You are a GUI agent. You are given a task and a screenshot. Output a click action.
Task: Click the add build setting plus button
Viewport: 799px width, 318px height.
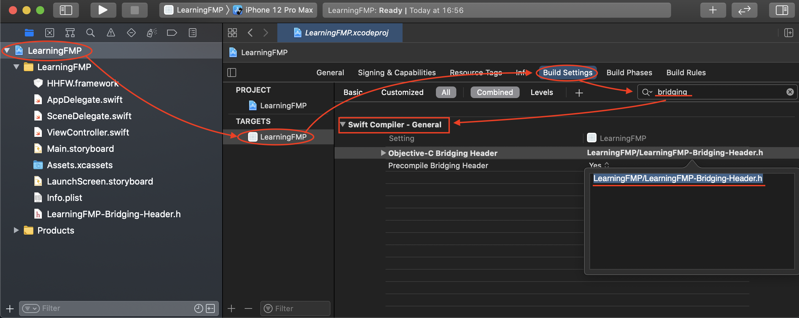point(579,93)
